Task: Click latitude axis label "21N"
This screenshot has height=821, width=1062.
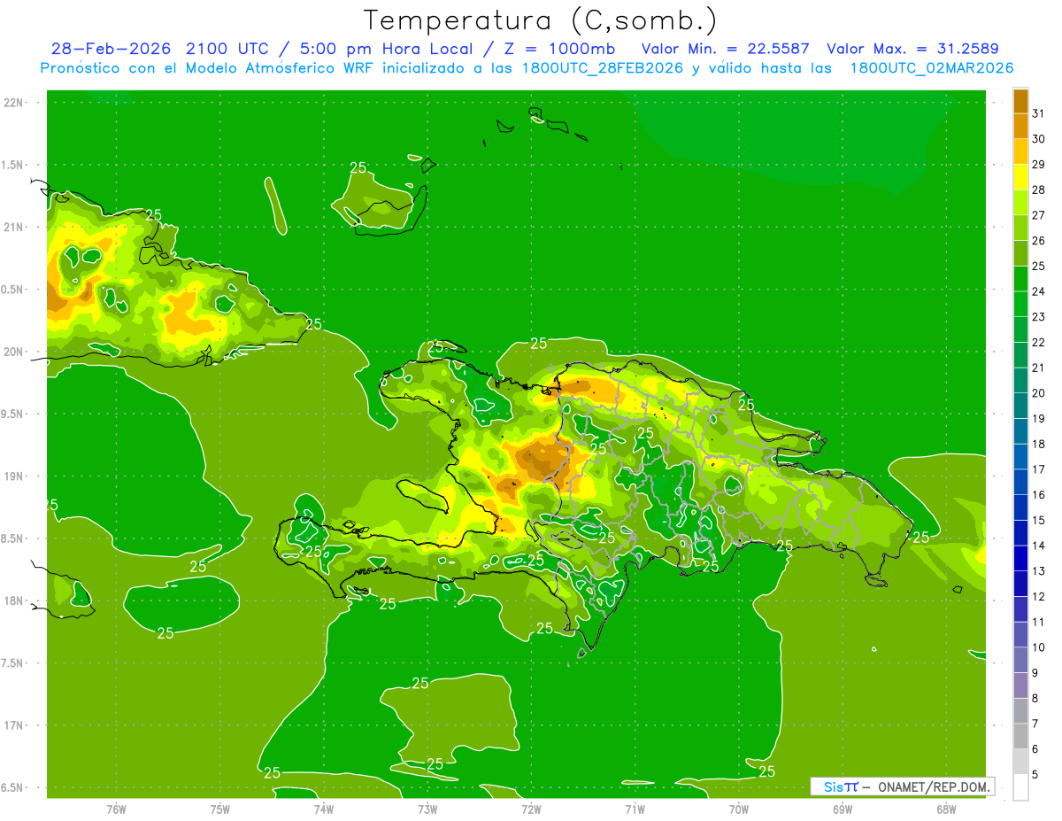Action: (14, 227)
